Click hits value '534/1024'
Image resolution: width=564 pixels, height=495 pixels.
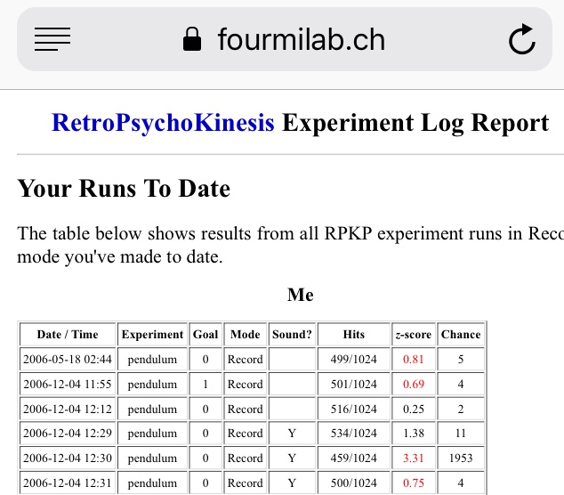click(x=354, y=433)
